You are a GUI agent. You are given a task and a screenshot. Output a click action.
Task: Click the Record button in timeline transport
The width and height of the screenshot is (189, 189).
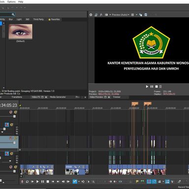[22, 182]
